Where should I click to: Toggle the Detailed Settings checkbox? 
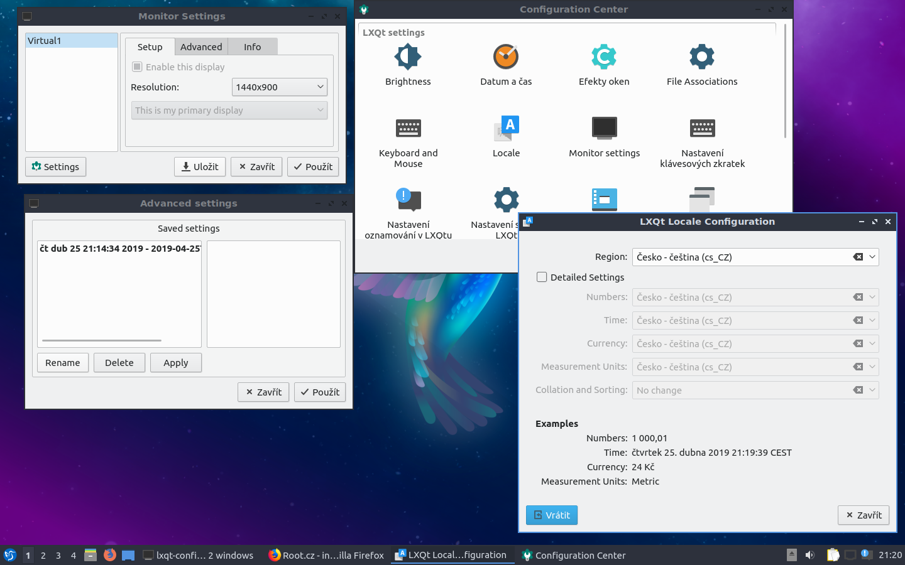(x=542, y=277)
